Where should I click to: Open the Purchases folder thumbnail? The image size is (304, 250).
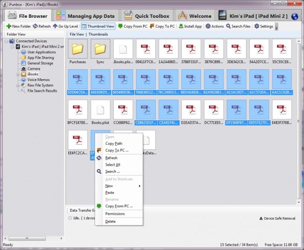[x=78, y=49]
